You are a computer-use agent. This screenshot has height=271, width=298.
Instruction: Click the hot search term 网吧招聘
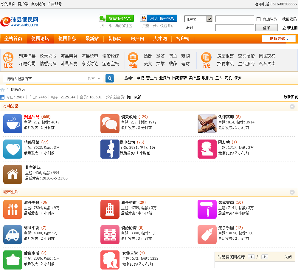(x=179, y=78)
